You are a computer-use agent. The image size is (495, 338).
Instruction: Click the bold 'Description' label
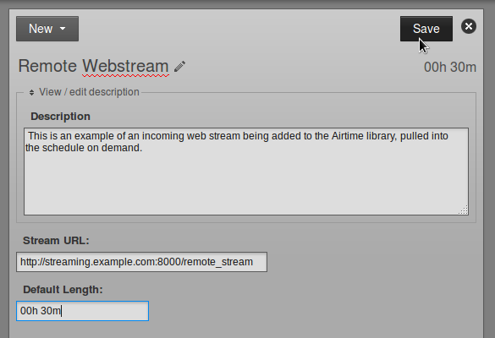click(60, 117)
